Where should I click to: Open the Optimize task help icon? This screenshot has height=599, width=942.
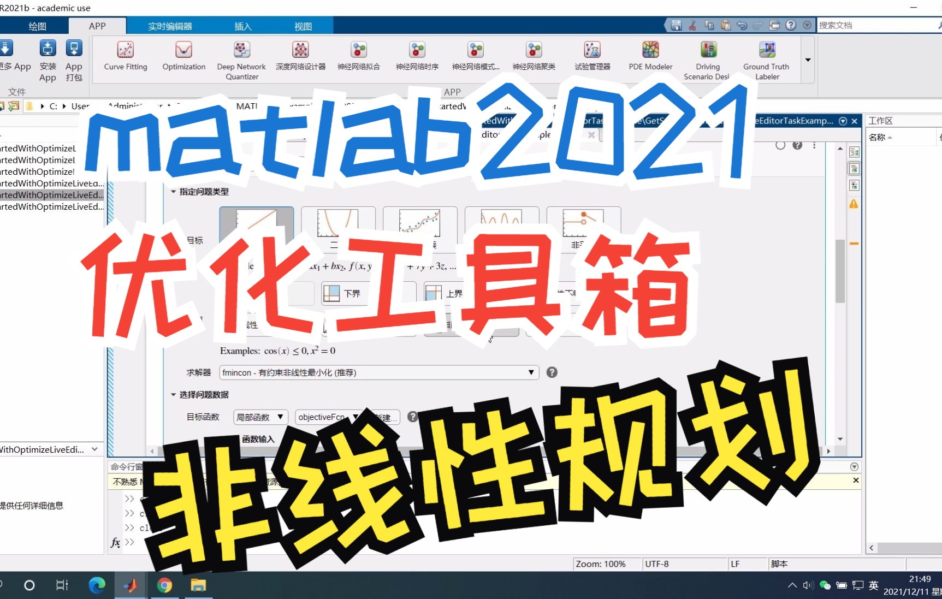797,145
